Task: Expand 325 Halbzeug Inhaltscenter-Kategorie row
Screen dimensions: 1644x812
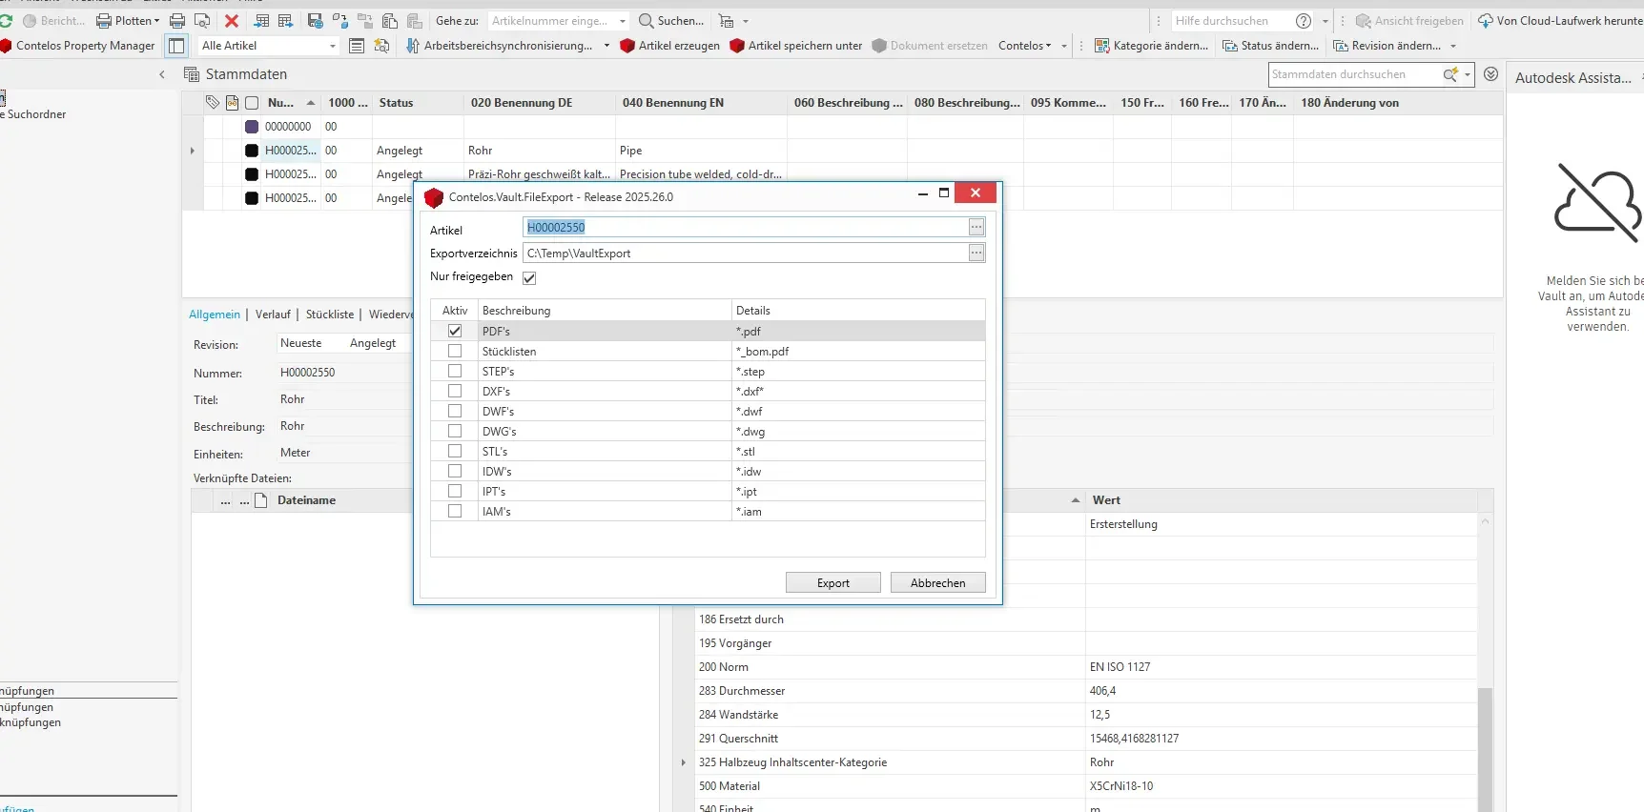Action: [x=684, y=761]
